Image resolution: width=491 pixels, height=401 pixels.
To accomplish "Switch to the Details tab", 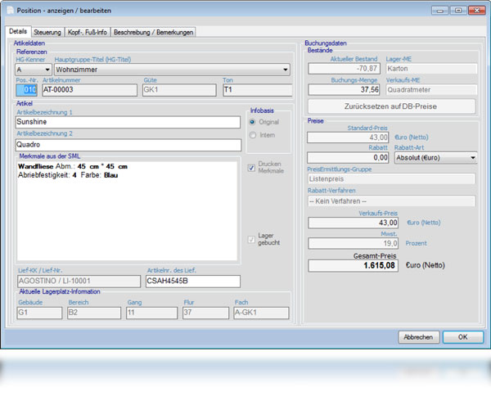I will [18, 31].
